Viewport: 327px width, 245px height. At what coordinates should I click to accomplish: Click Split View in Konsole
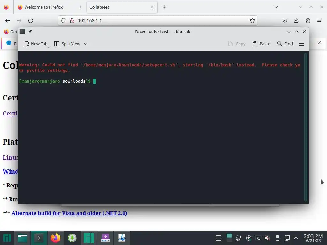[67, 44]
